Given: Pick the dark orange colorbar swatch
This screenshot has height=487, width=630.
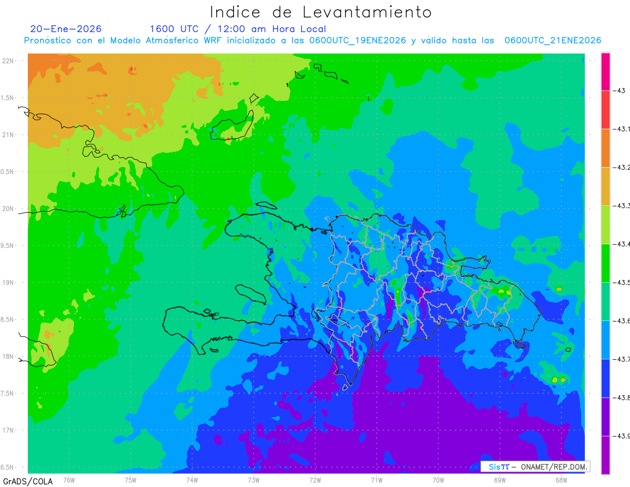Looking at the screenshot, I should [x=605, y=148].
